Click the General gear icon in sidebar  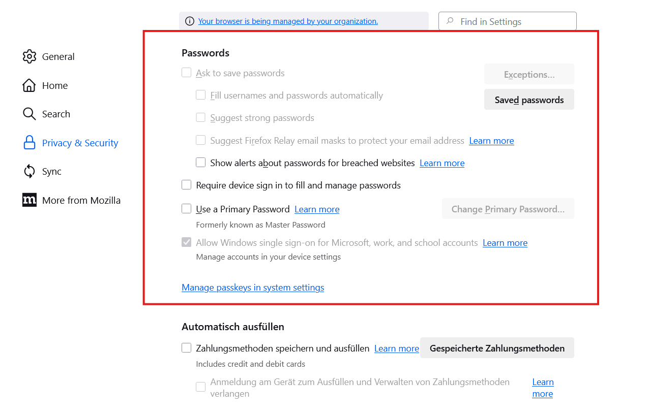pyautogui.click(x=30, y=56)
